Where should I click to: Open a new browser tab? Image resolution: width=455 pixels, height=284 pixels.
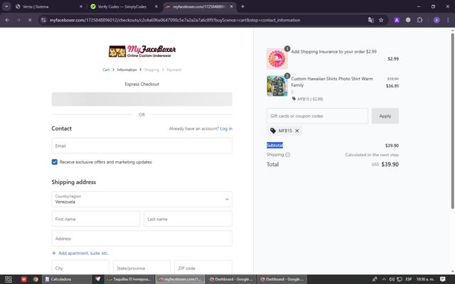click(242, 6)
